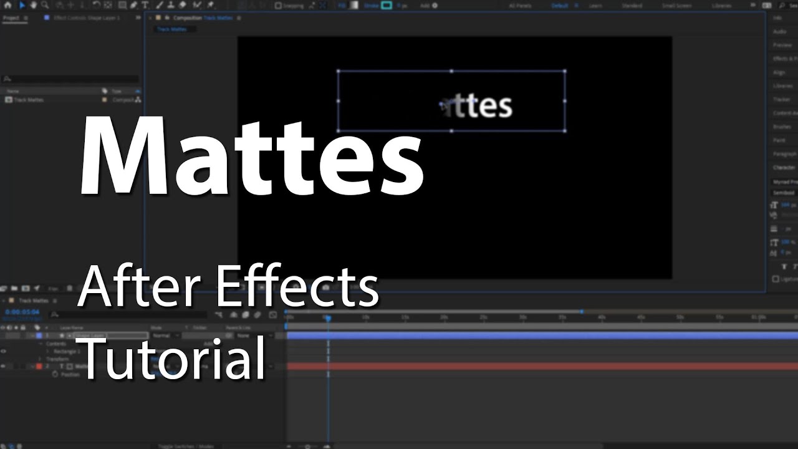Open the composition mini-flowchart icon in timeline
Image resolution: width=798 pixels, height=449 pixels.
[218, 315]
